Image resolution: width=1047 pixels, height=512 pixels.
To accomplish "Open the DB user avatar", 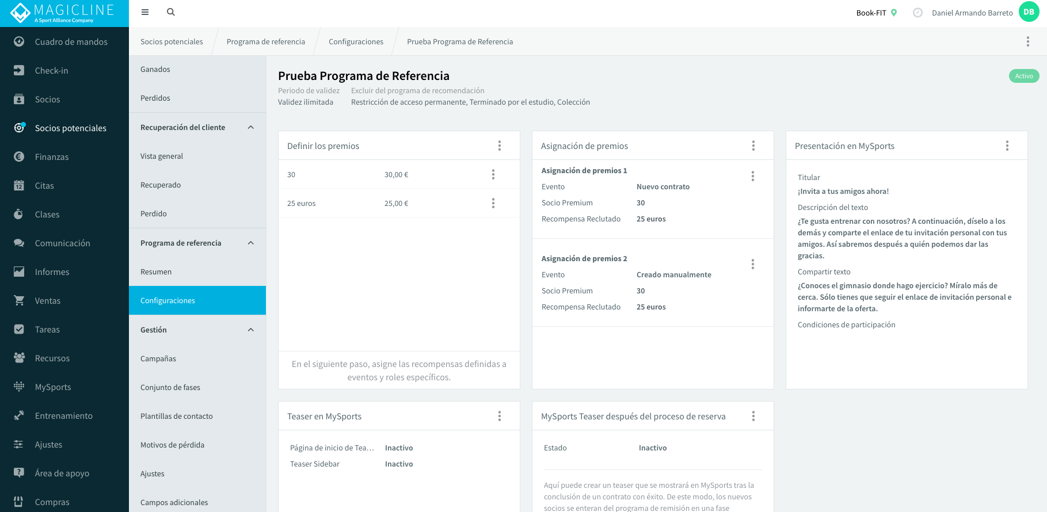I will (1029, 12).
